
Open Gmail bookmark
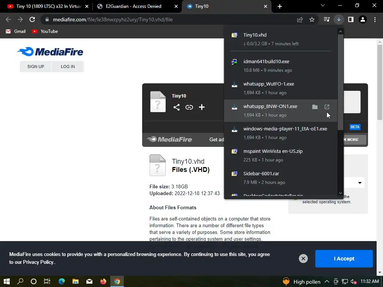[x=16, y=31]
